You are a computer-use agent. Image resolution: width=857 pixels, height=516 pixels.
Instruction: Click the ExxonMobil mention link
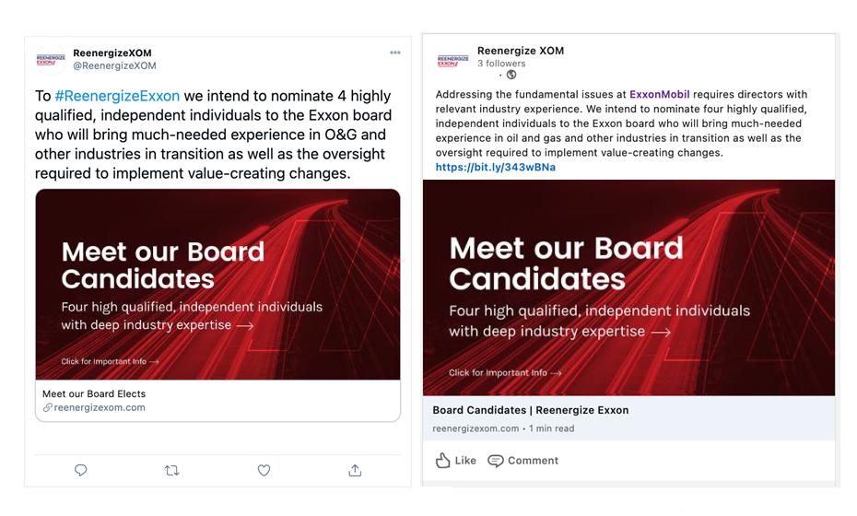point(661,94)
